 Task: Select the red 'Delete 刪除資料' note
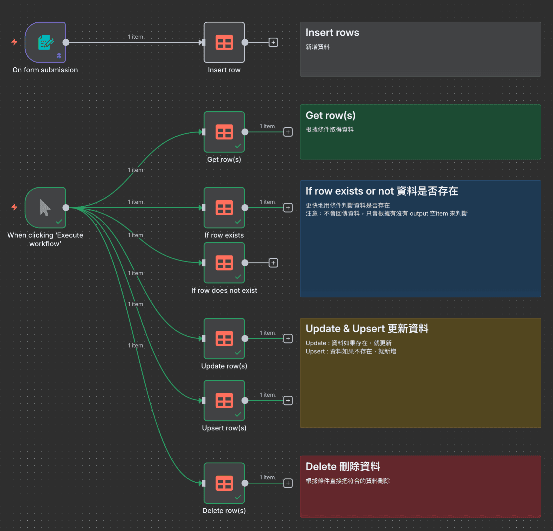click(420, 486)
